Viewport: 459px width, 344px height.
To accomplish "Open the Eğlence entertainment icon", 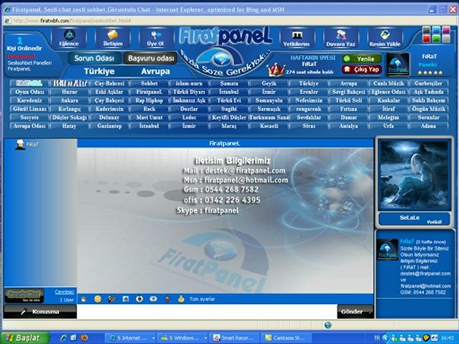I will point(69,38).
